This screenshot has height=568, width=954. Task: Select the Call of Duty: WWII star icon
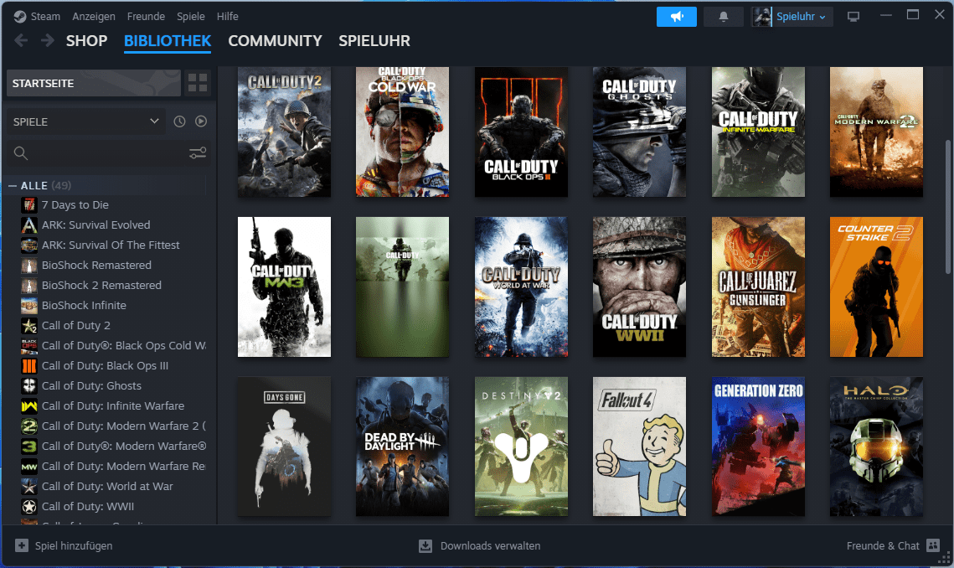point(28,507)
